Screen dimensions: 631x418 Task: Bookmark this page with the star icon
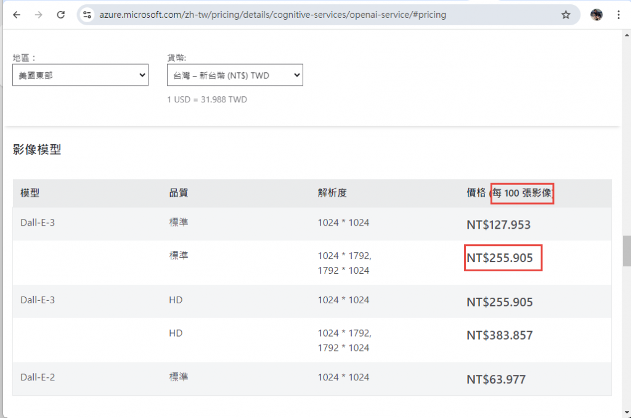(566, 15)
